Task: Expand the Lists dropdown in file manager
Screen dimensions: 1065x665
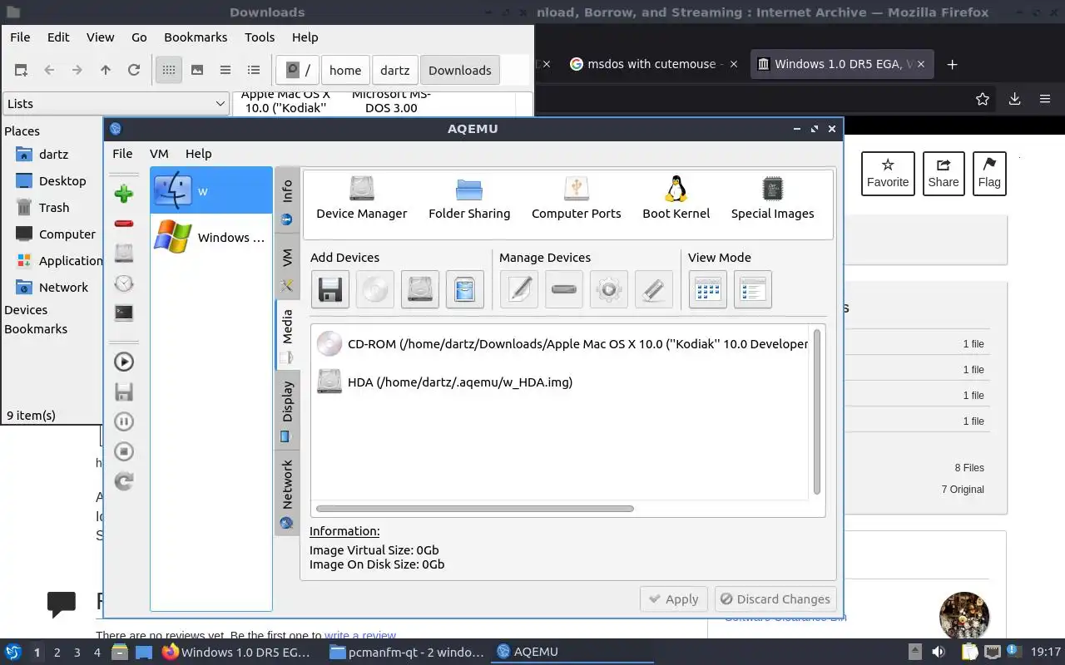Action: click(x=116, y=104)
